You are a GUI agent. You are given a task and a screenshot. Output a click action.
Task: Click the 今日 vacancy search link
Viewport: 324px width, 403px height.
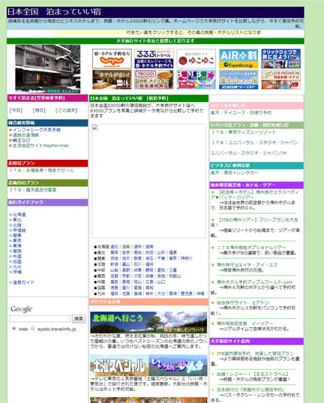[16, 110]
